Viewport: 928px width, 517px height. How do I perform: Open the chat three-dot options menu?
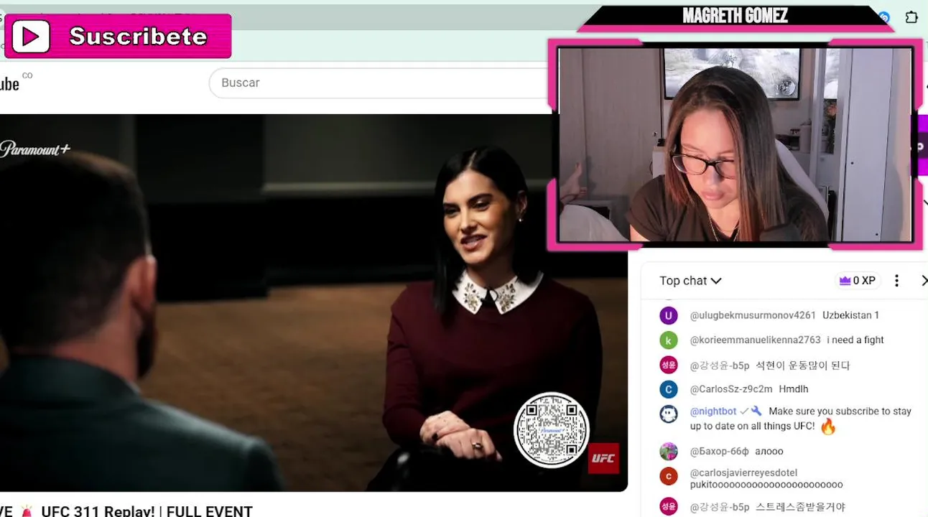pos(896,281)
